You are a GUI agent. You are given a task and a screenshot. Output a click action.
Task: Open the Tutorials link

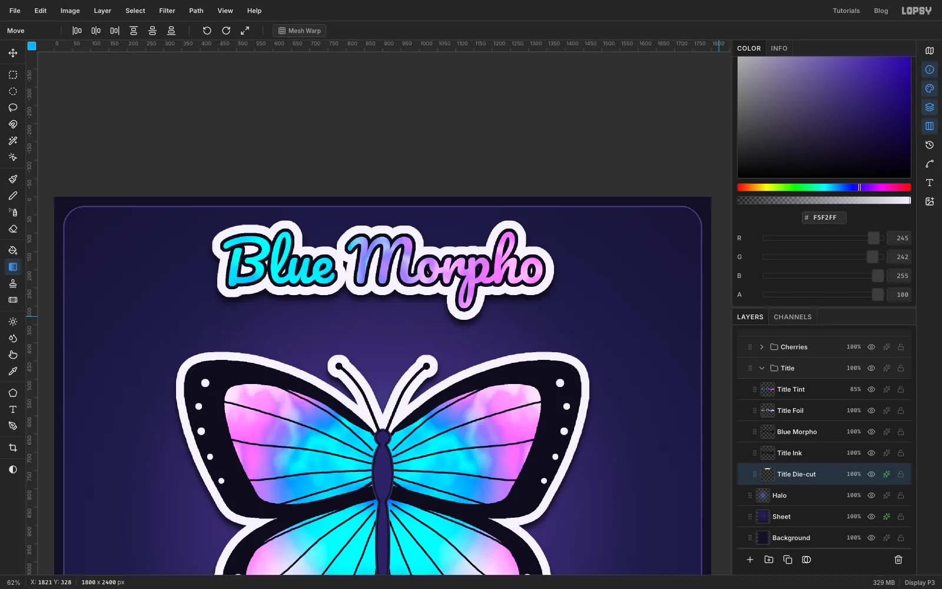(x=846, y=11)
